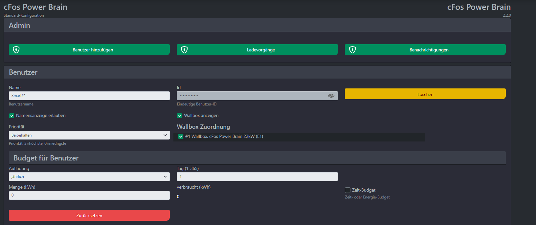
Task: Click cFos Power Brain title at top right
Action: tap(479, 7)
